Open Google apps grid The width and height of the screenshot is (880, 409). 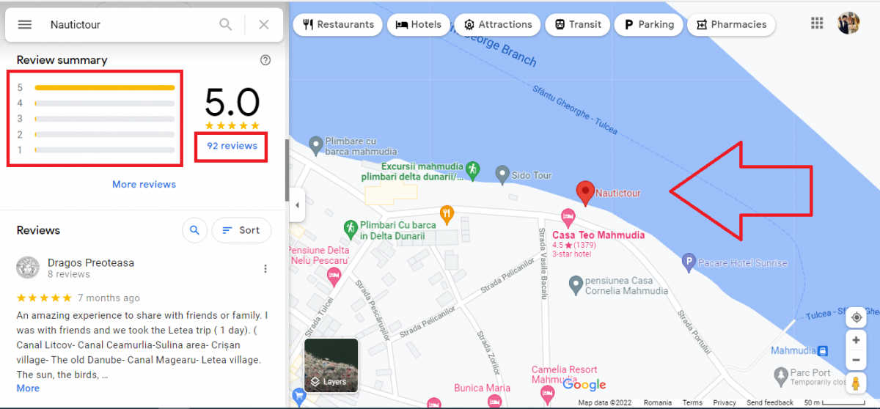pos(817,23)
